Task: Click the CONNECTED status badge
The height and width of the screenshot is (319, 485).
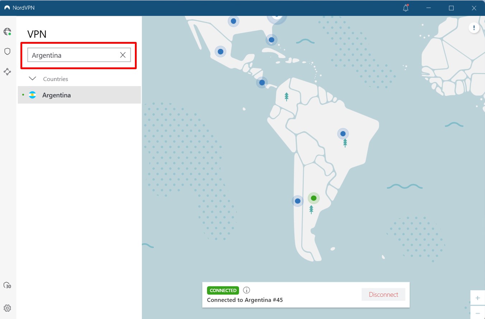Action: point(223,290)
